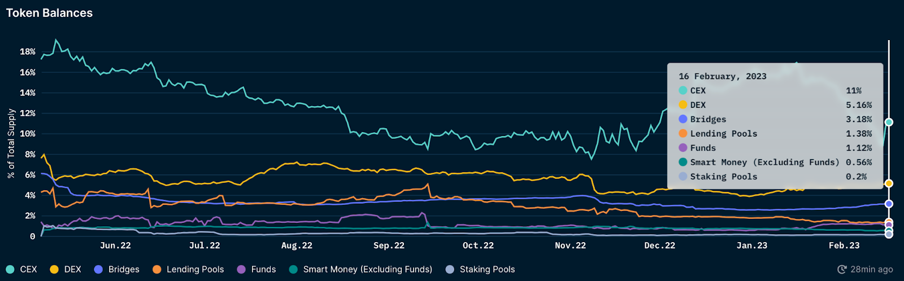Click the purple Funds dot in tooltip
904x281 pixels.
(683, 148)
